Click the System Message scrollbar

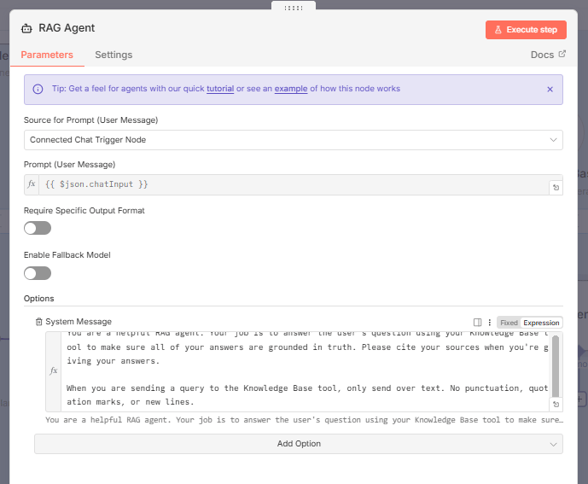(x=556, y=366)
